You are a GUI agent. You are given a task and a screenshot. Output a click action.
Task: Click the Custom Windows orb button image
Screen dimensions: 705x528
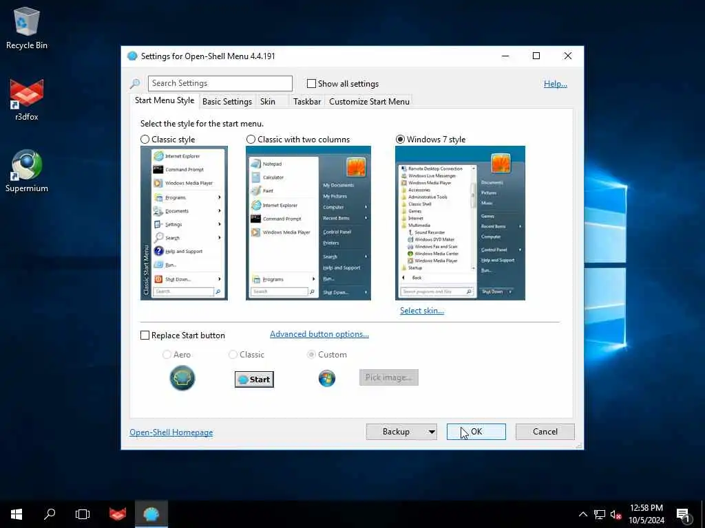(x=327, y=379)
